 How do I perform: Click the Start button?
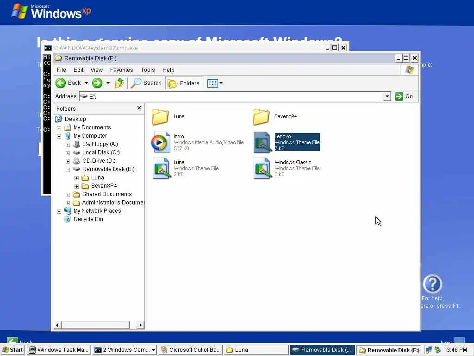(12, 350)
